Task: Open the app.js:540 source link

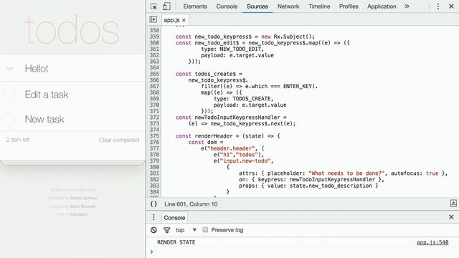Action: pos(432,242)
